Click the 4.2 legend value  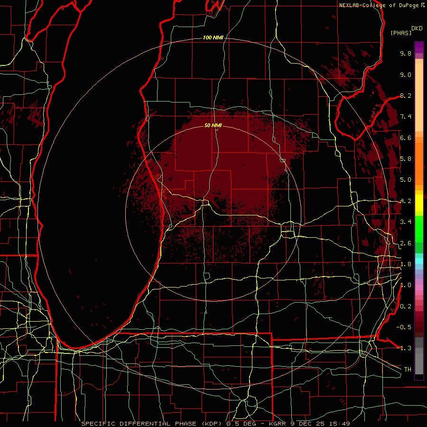coord(406,201)
